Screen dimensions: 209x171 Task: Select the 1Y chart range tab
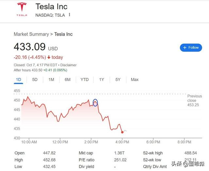coord(102,80)
